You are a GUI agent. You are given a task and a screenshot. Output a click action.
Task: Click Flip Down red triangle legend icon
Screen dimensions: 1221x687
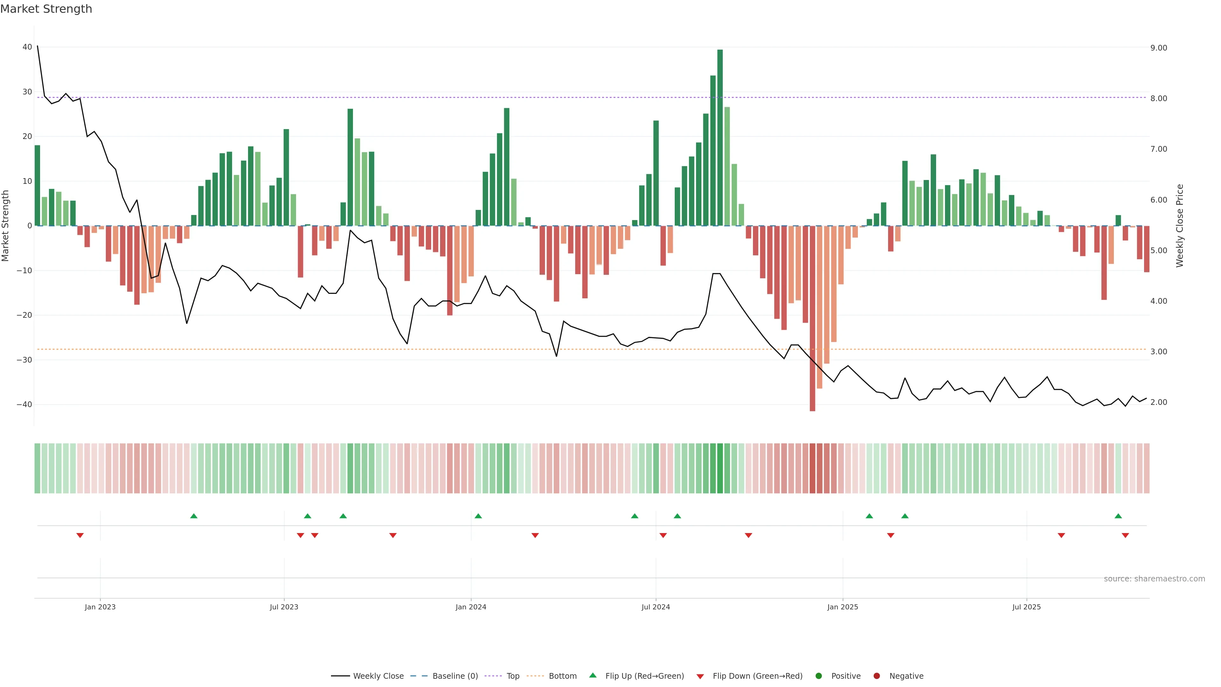(x=700, y=676)
